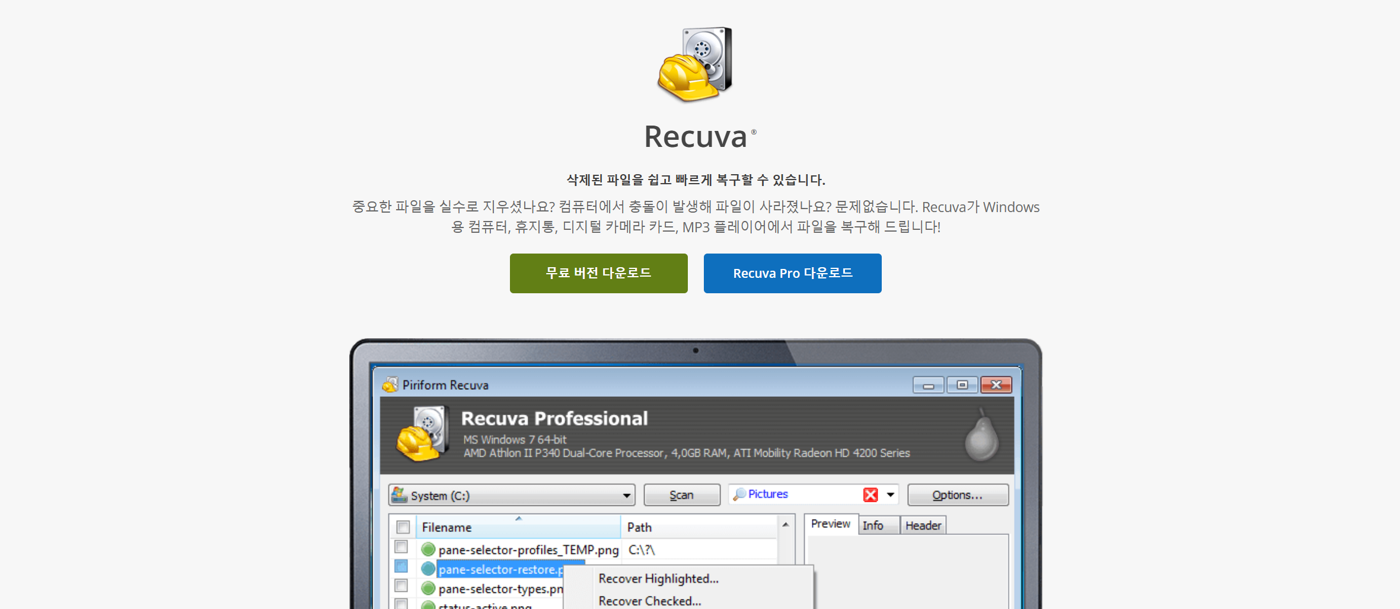Sort by the Filename column header

[518, 527]
